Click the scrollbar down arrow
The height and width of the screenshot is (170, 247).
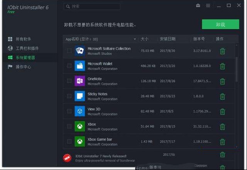point(237,147)
